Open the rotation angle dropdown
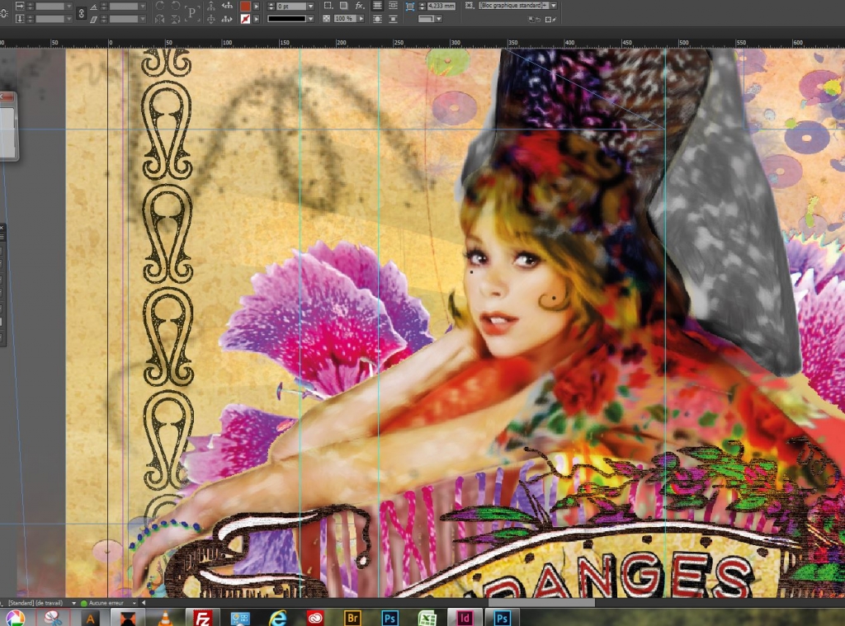 [x=142, y=7]
